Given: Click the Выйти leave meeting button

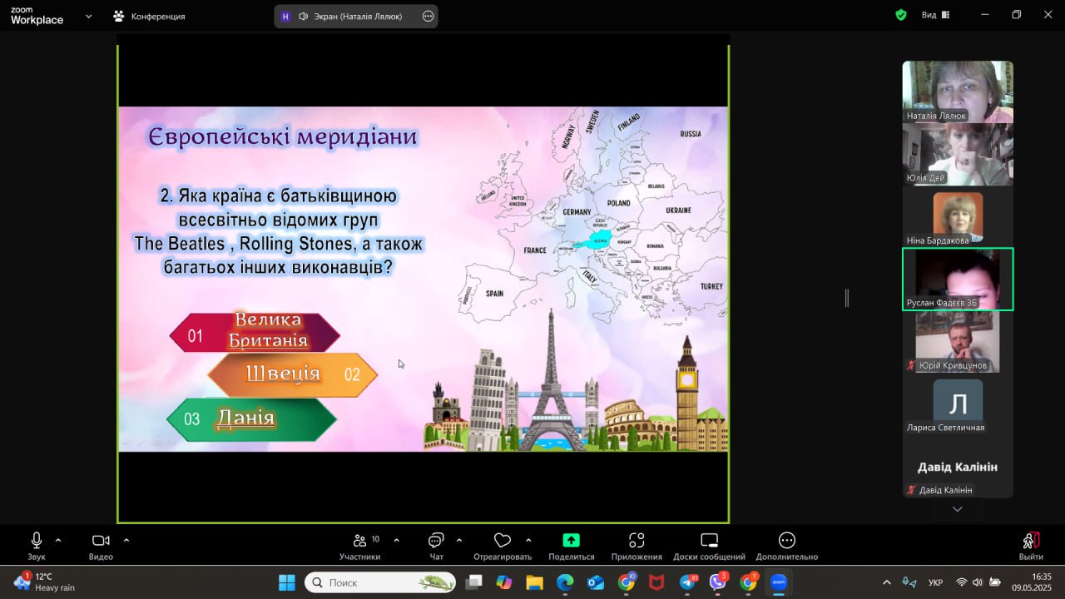Looking at the screenshot, I should click(x=1031, y=546).
